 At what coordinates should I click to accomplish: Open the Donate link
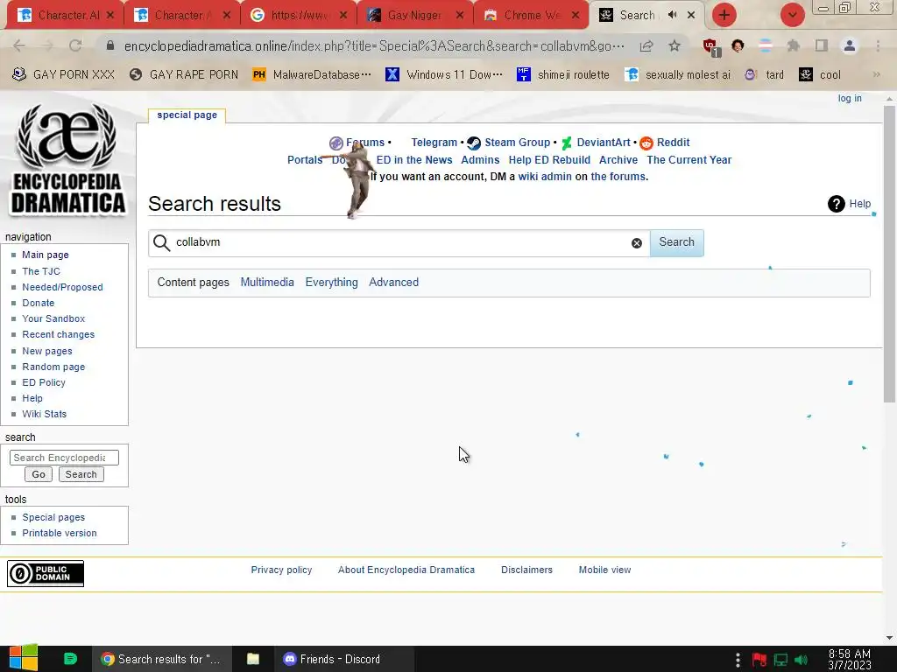pos(39,303)
